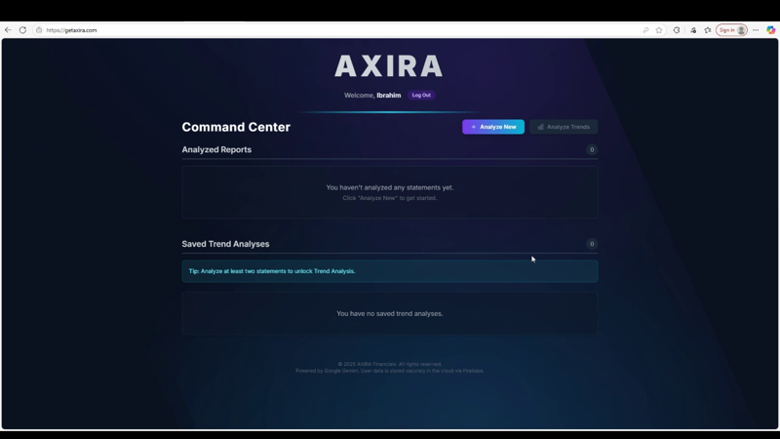
Task: Open the browser settings three-dots menu
Action: coord(756,30)
